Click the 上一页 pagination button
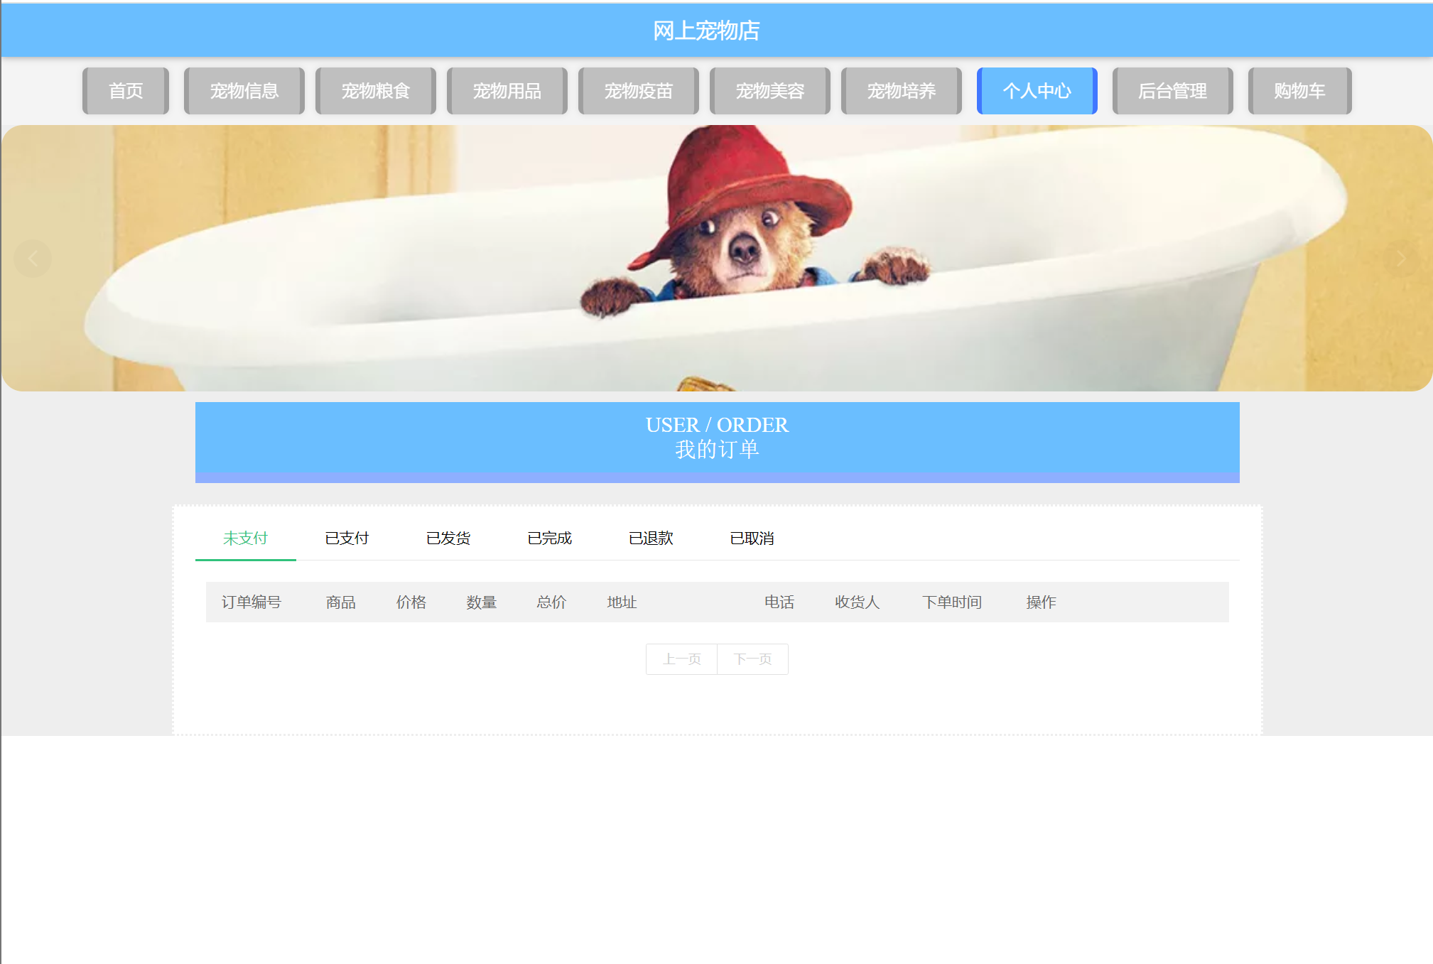 click(x=681, y=659)
